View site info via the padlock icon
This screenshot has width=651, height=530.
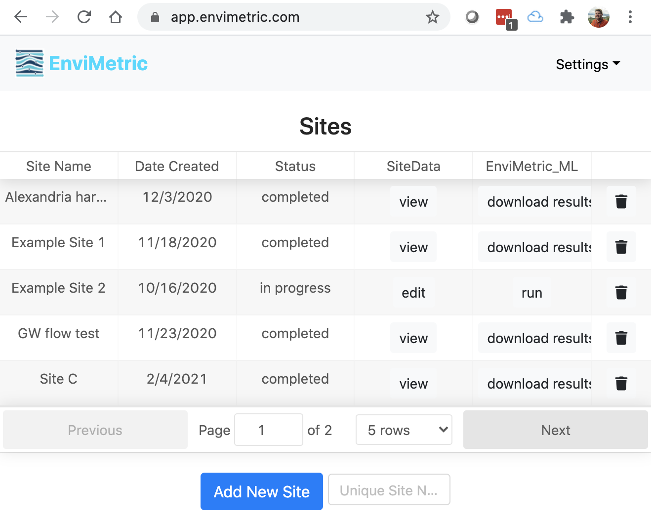coord(155,17)
